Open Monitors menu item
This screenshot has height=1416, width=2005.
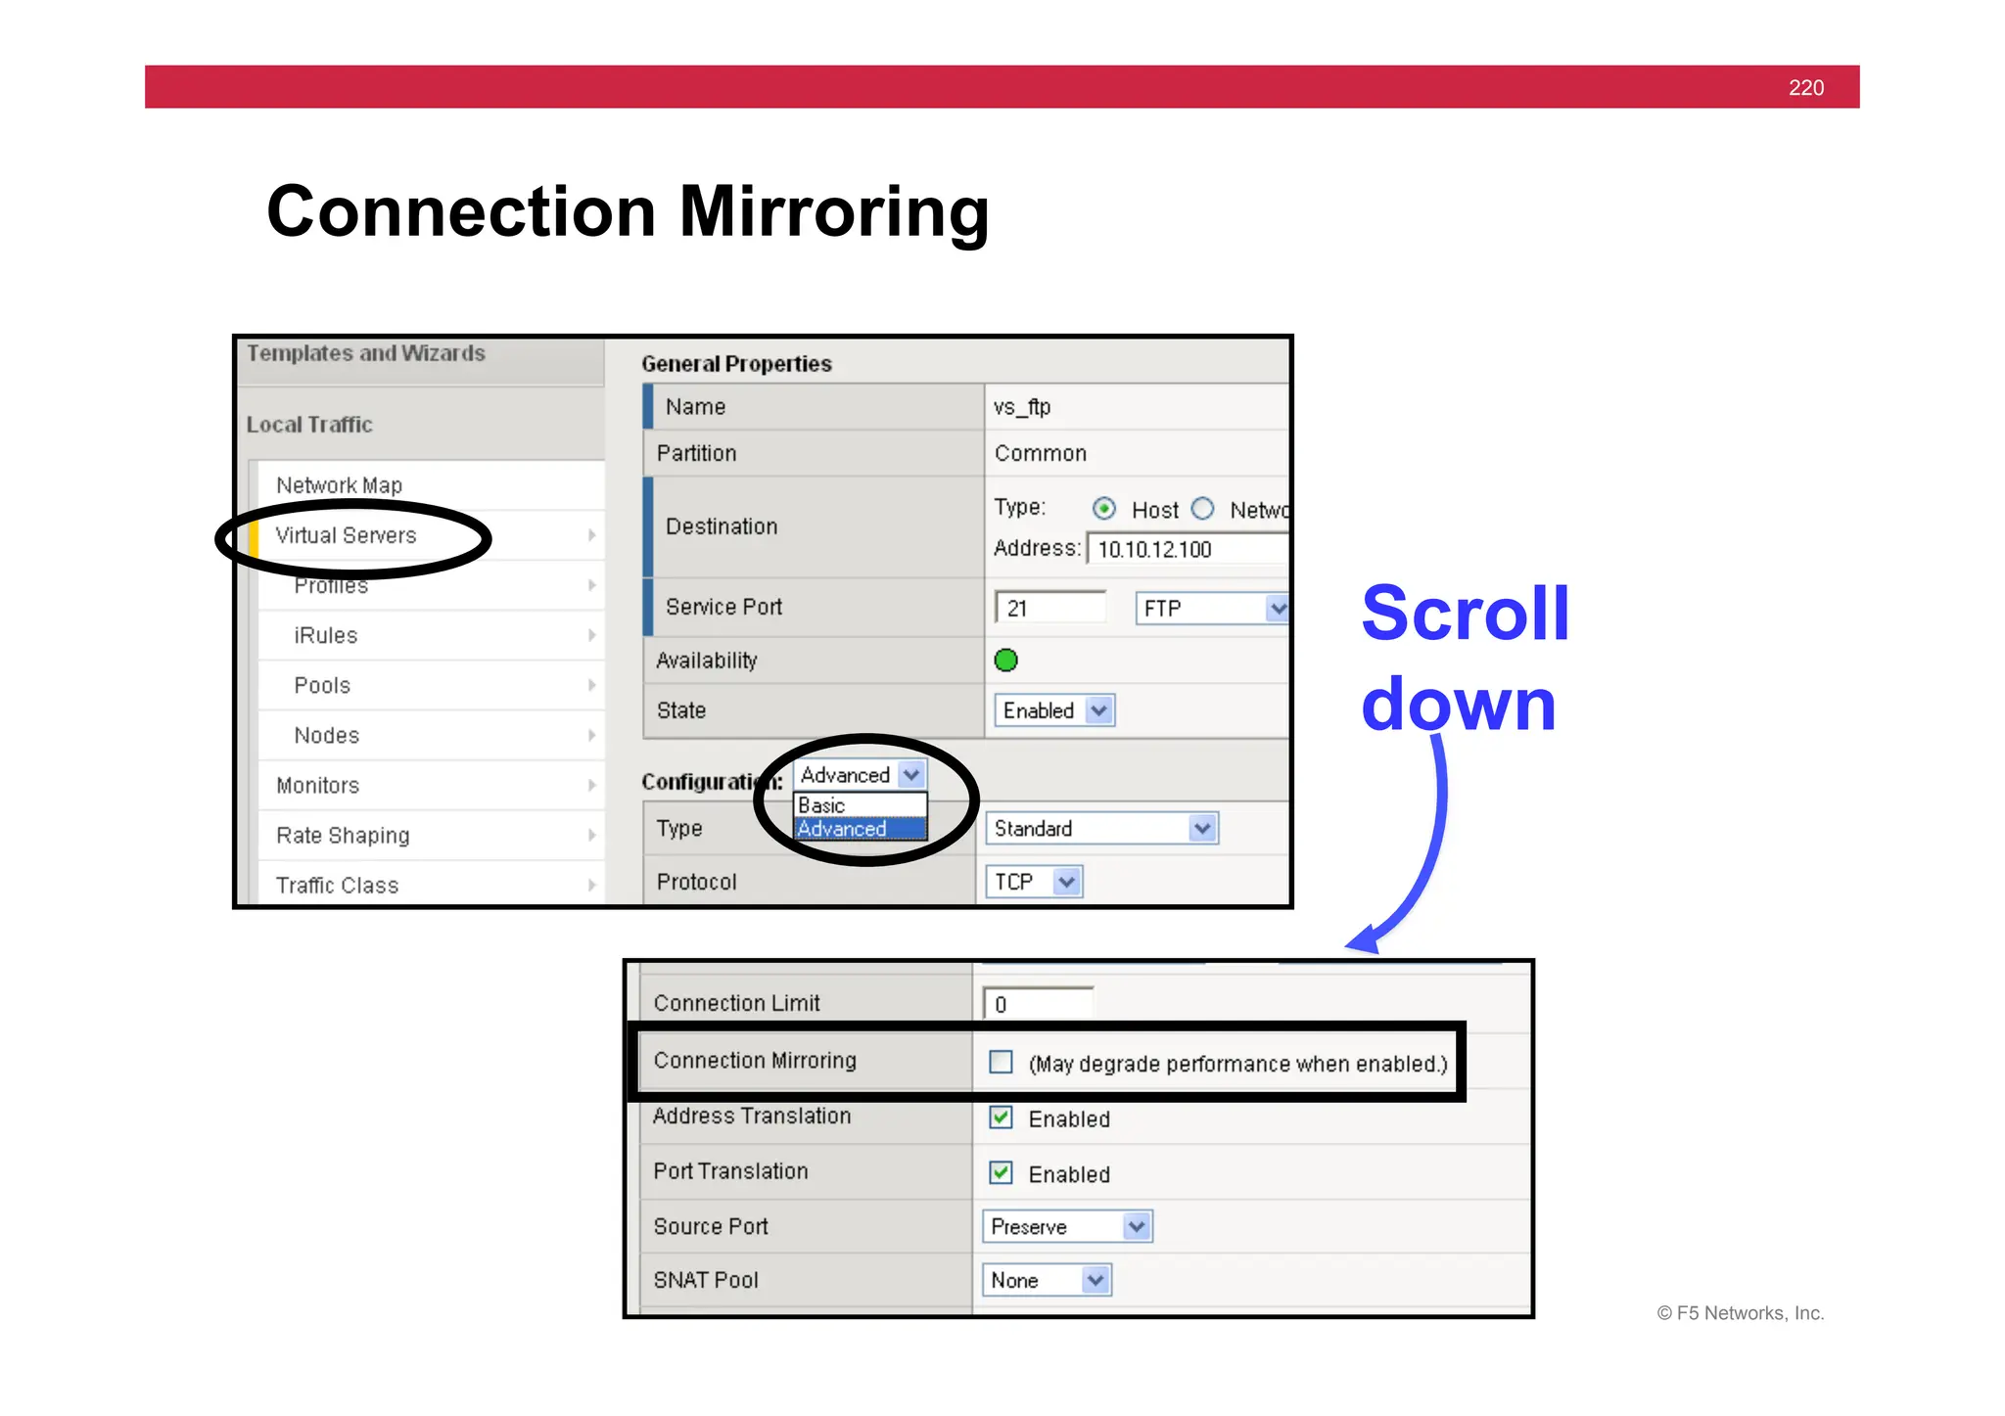pyautogui.click(x=317, y=785)
